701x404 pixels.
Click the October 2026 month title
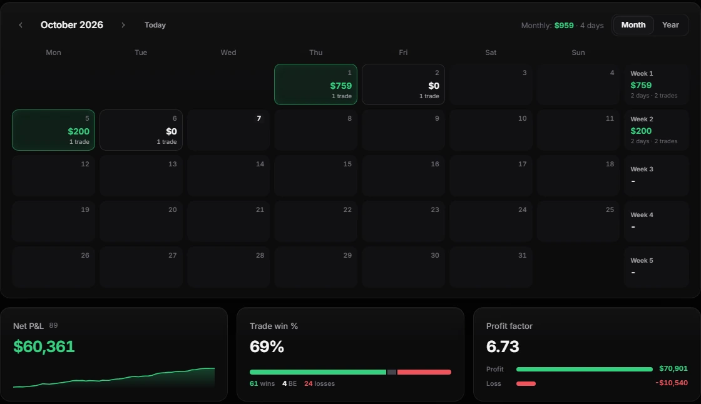71,25
